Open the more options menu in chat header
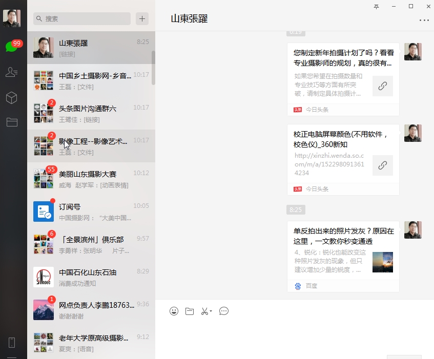Viewport: 434px width, 359px height. pyautogui.click(x=424, y=20)
